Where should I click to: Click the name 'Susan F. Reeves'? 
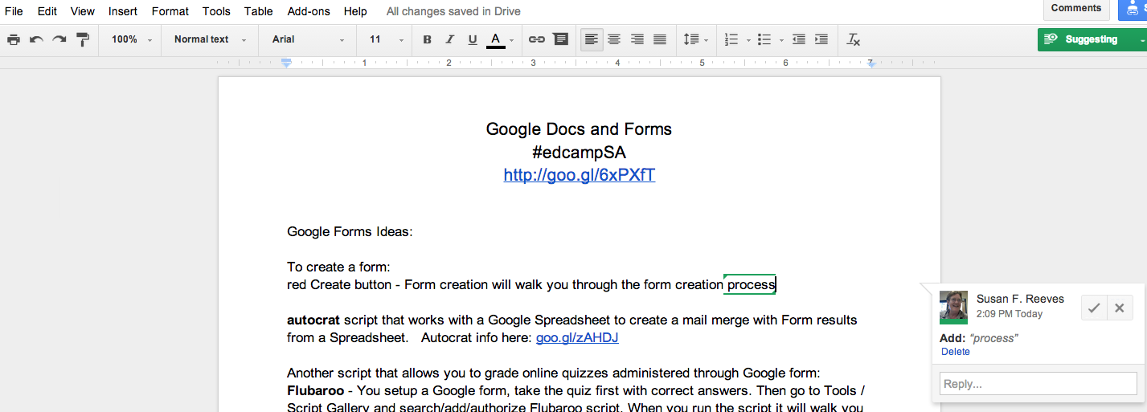1020,299
